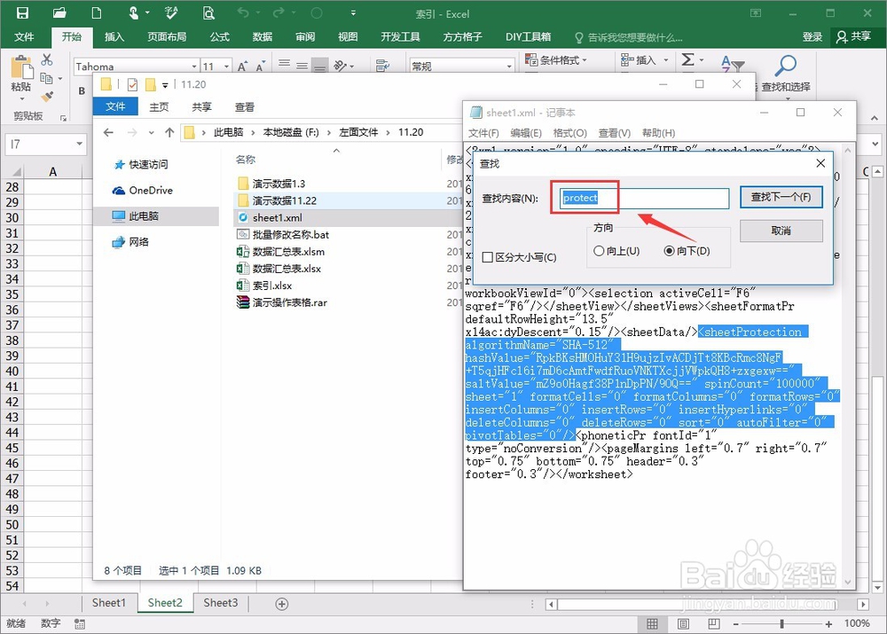Screen dimensions: 887x634
Task: Click the Ribbon display options icon
Action: (x=756, y=13)
